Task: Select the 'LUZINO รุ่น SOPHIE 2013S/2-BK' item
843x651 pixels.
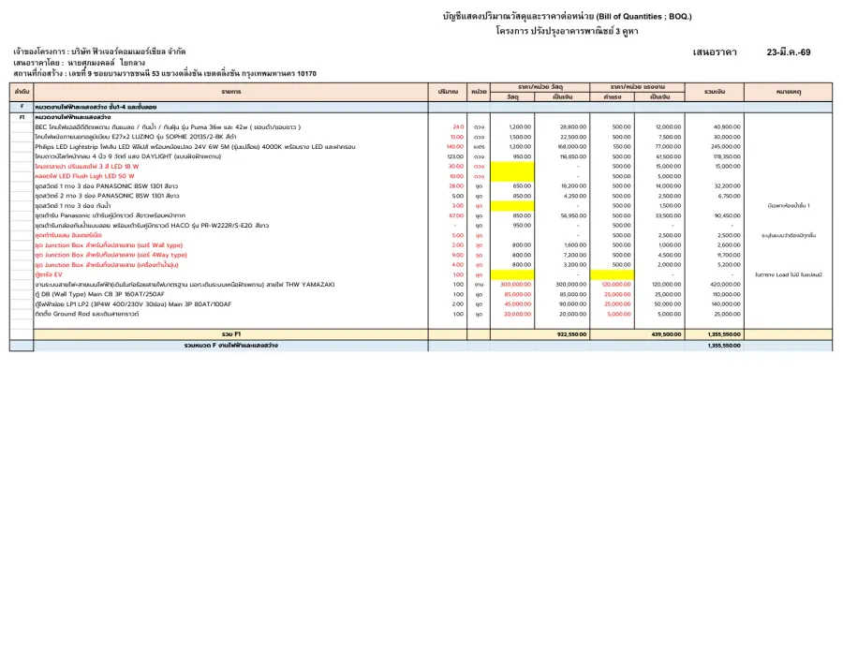Action: [136, 137]
